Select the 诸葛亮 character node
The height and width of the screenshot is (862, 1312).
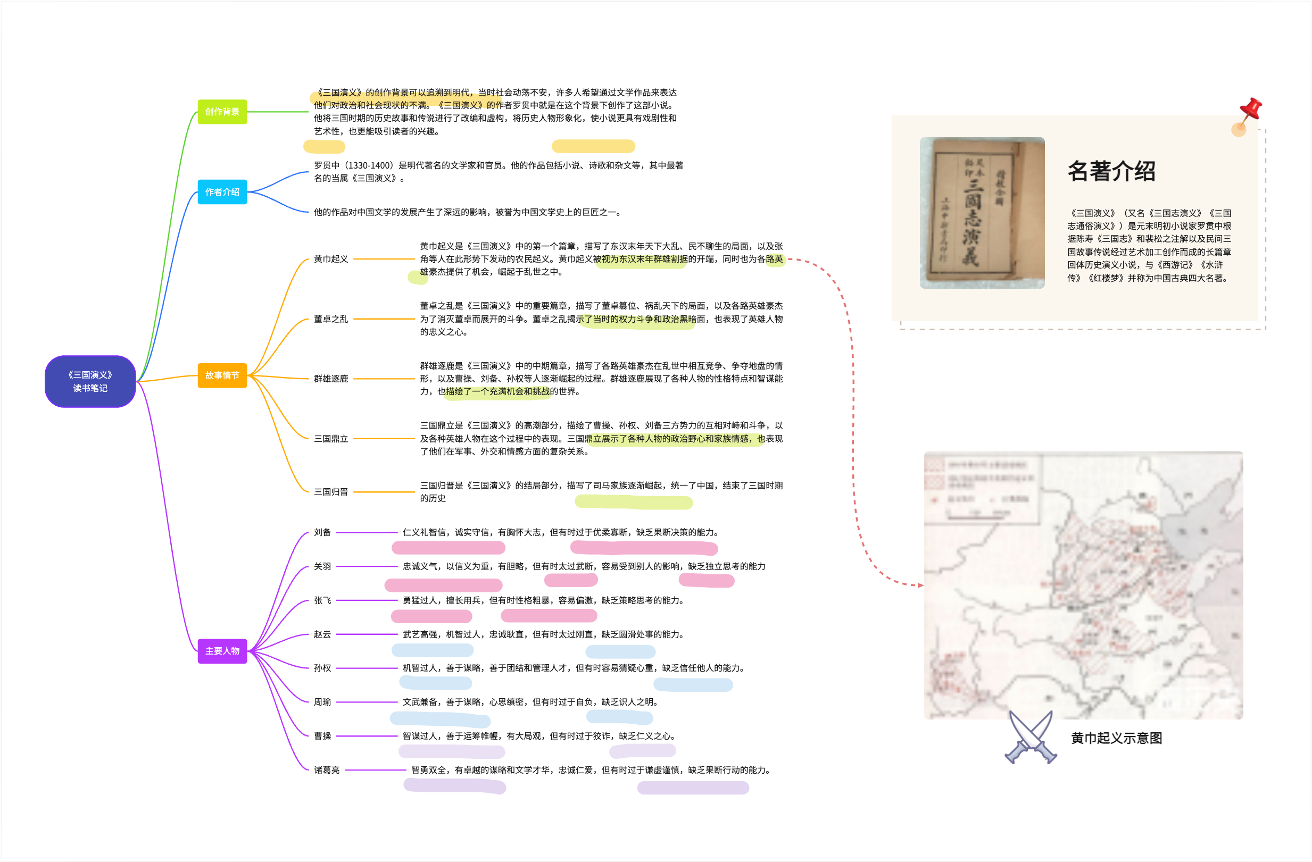(x=326, y=770)
